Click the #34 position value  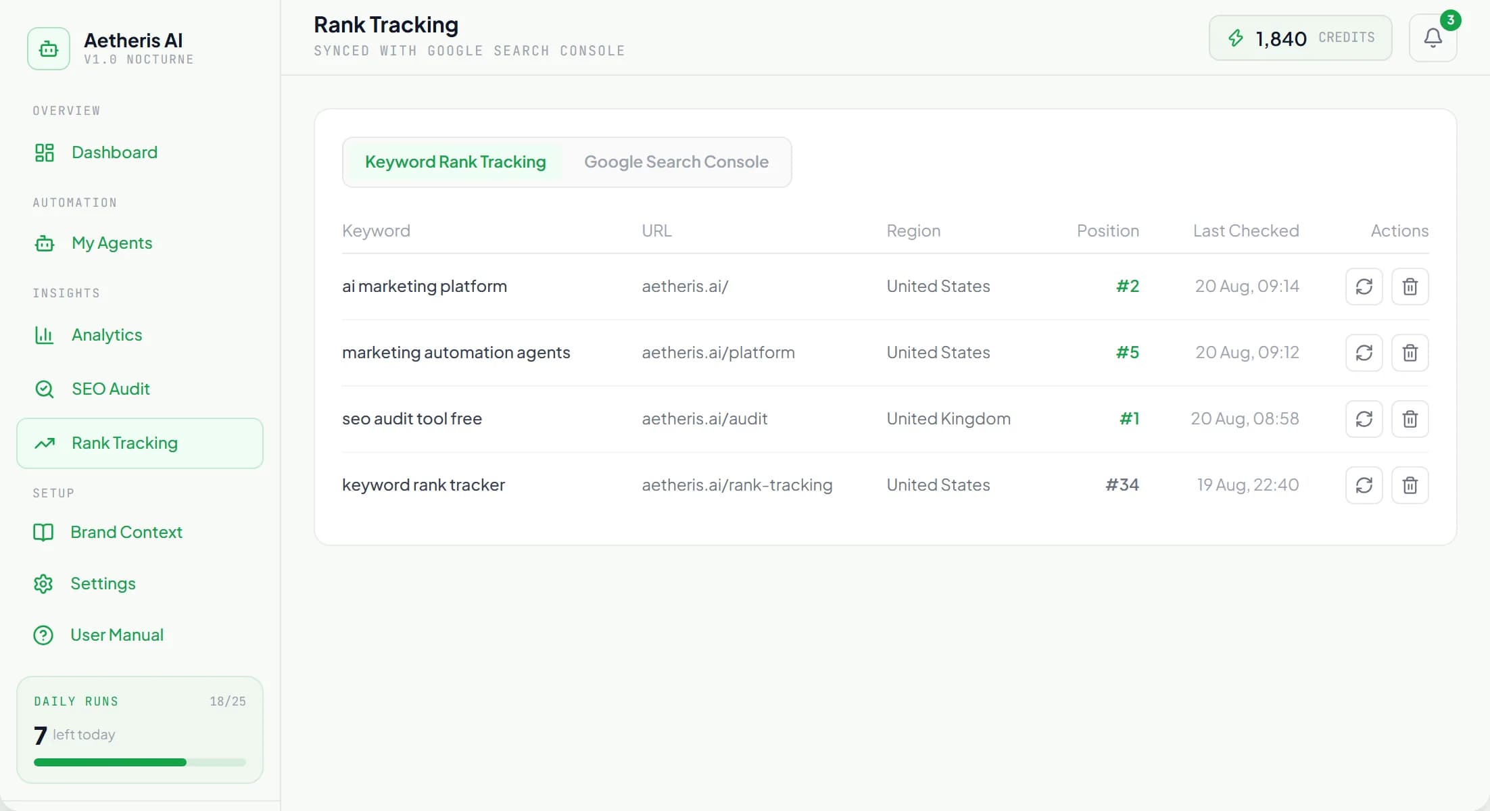point(1122,485)
